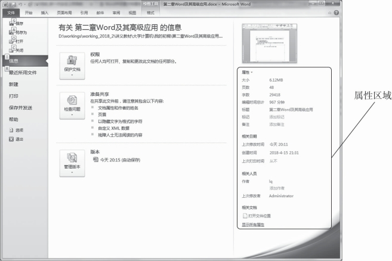Viewport: 392px width, 261px height.
Task: Click the Open File Location (打开文件位置) icon
Action: point(245,216)
